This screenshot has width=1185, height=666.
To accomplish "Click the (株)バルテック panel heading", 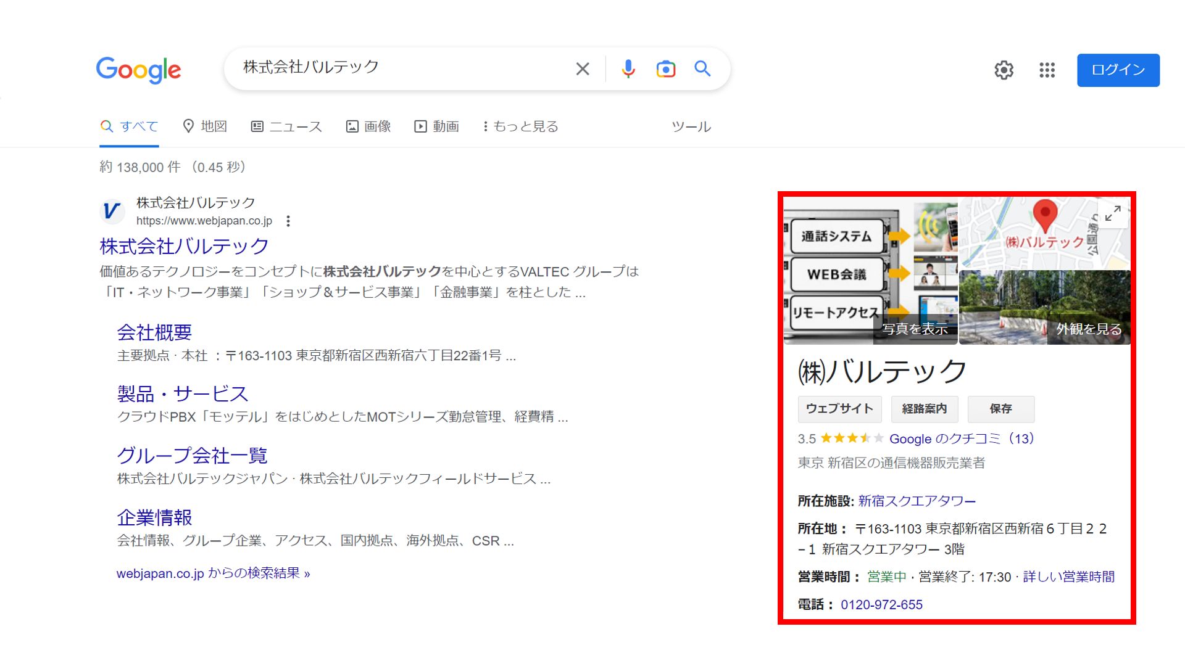I will click(x=882, y=371).
